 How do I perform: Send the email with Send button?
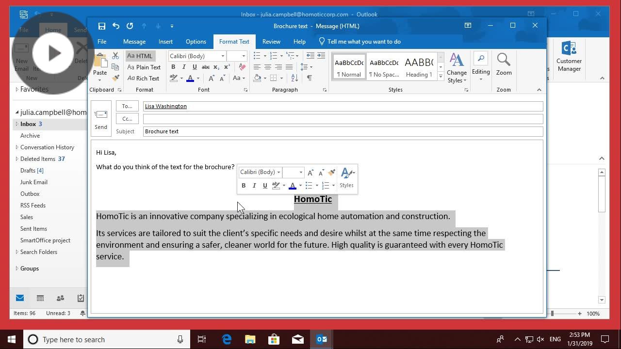[101, 118]
